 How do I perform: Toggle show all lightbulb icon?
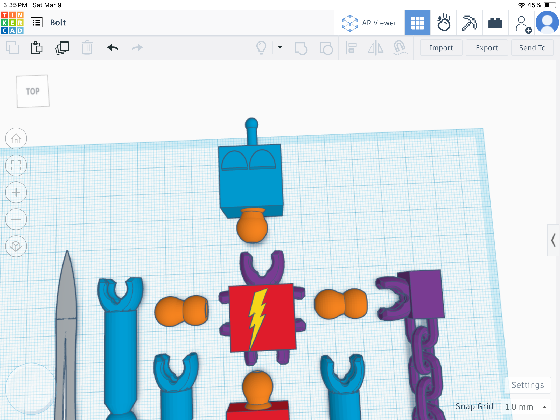261,48
